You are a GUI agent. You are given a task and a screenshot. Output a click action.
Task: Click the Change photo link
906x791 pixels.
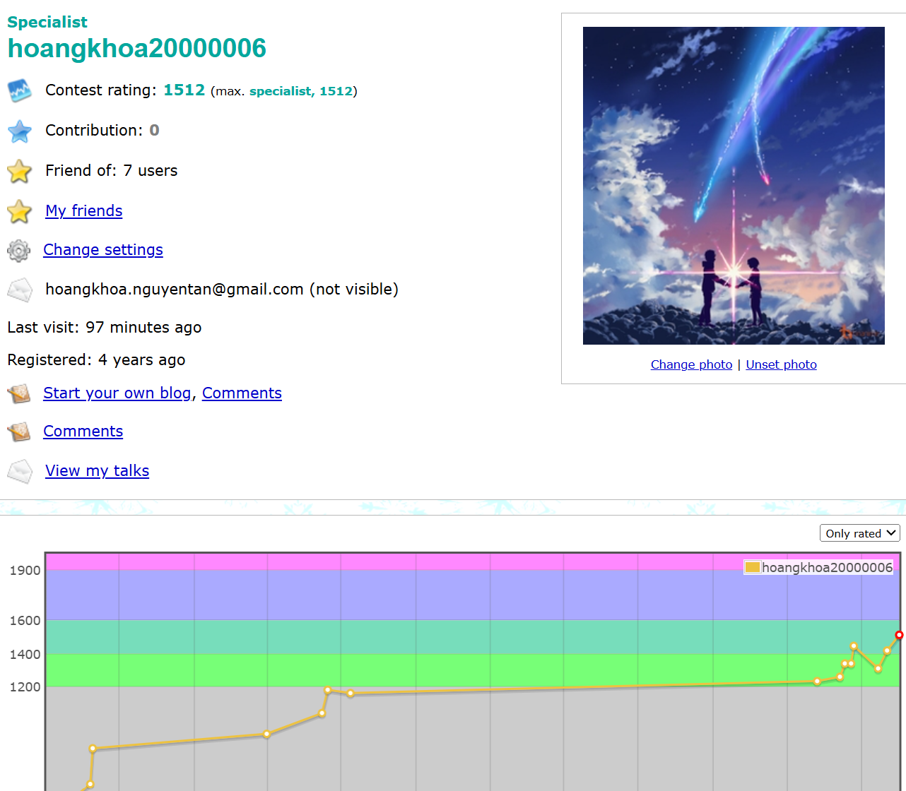[x=691, y=364]
